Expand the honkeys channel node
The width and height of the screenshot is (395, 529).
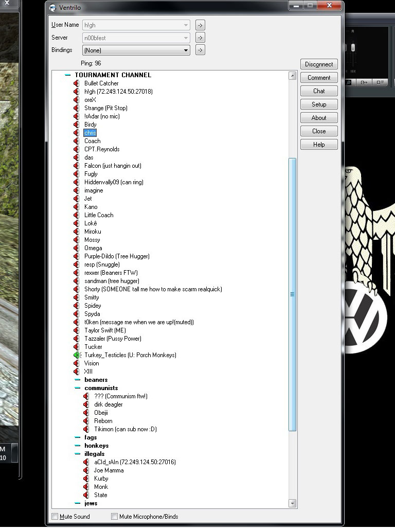pyautogui.click(x=78, y=446)
